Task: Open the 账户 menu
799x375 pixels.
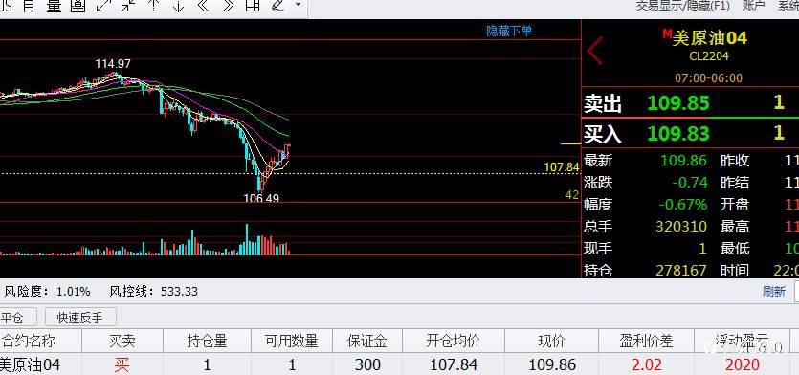Action: (754, 5)
